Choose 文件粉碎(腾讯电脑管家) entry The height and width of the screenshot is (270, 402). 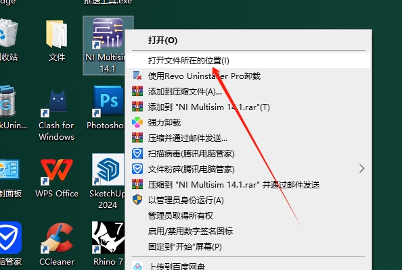[x=248, y=169]
